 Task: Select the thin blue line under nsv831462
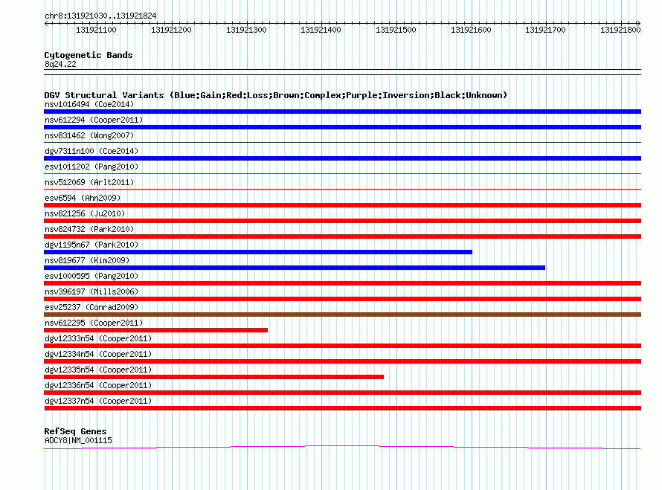click(x=342, y=142)
